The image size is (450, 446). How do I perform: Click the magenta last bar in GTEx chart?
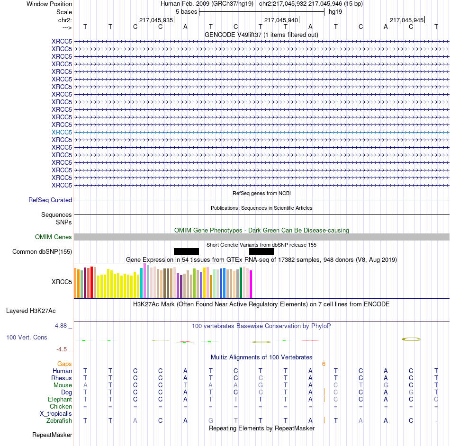coord(251,284)
